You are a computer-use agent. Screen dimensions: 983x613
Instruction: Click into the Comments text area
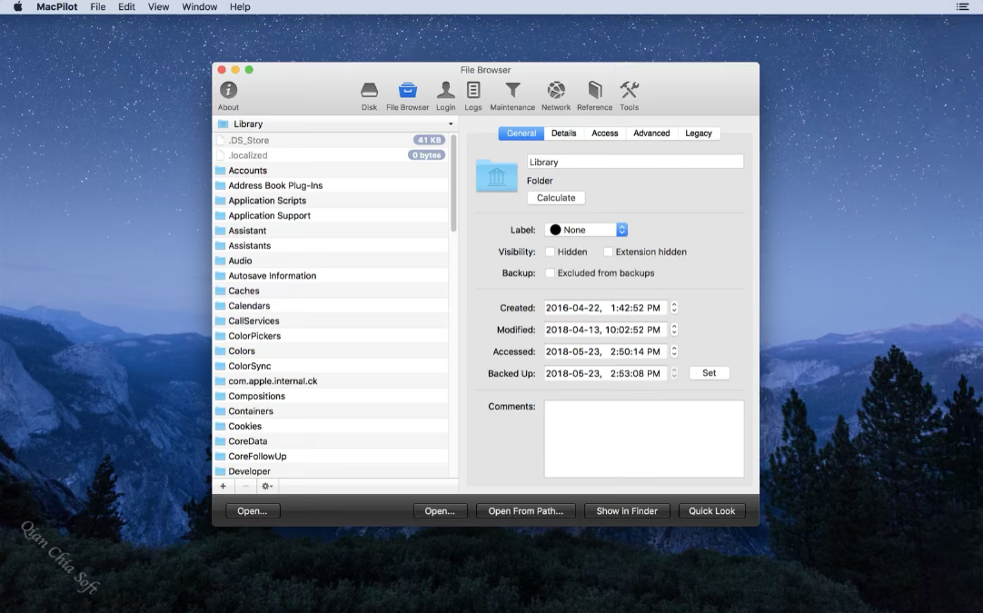(644, 439)
